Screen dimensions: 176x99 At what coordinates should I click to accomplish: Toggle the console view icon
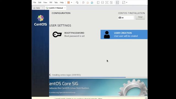coord(117,2)
